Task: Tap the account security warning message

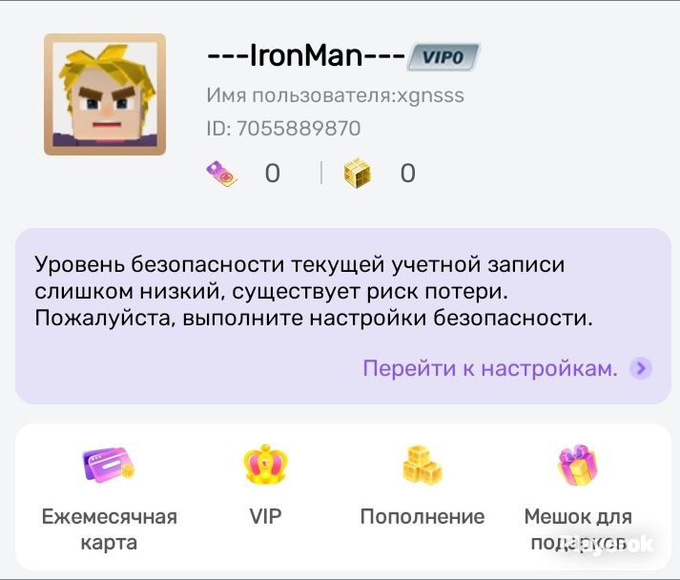Action: tap(314, 291)
